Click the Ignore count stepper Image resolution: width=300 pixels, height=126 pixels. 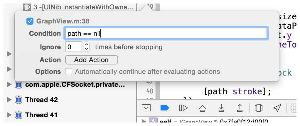87,47
